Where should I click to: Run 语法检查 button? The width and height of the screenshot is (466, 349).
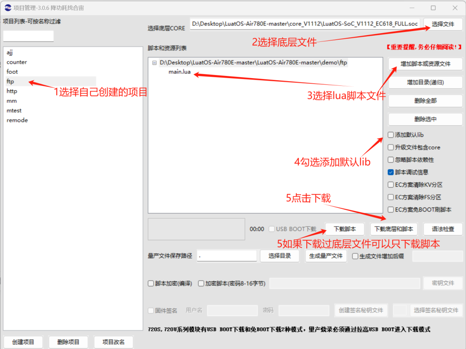click(443, 229)
